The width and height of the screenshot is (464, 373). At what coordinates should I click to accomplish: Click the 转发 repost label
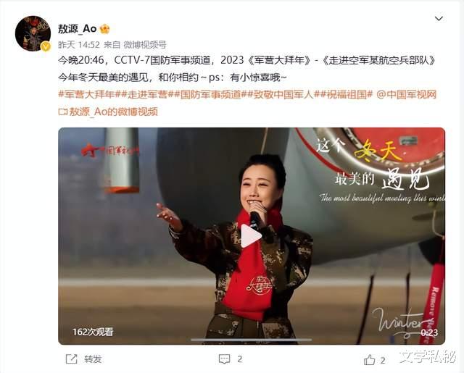click(x=93, y=359)
